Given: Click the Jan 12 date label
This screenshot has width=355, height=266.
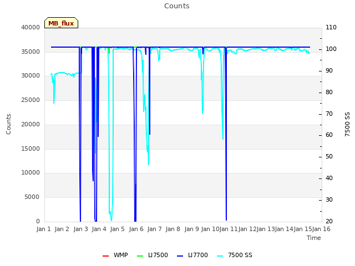Looking at the screenshot, I should coord(247,229).
